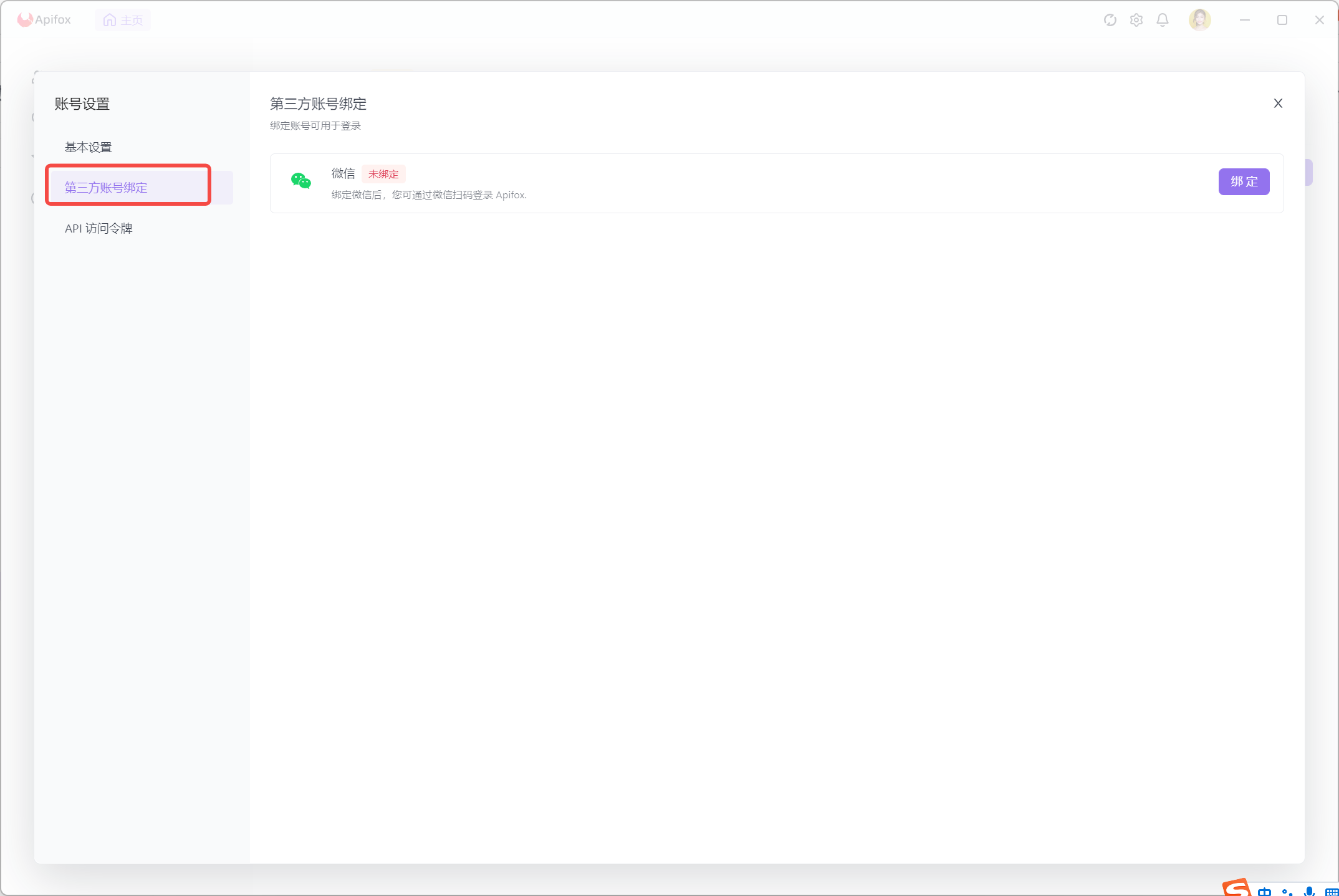The image size is (1339, 896).
Task: Toggle Sogou punctuation mode
Action: tap(1287, 892)
